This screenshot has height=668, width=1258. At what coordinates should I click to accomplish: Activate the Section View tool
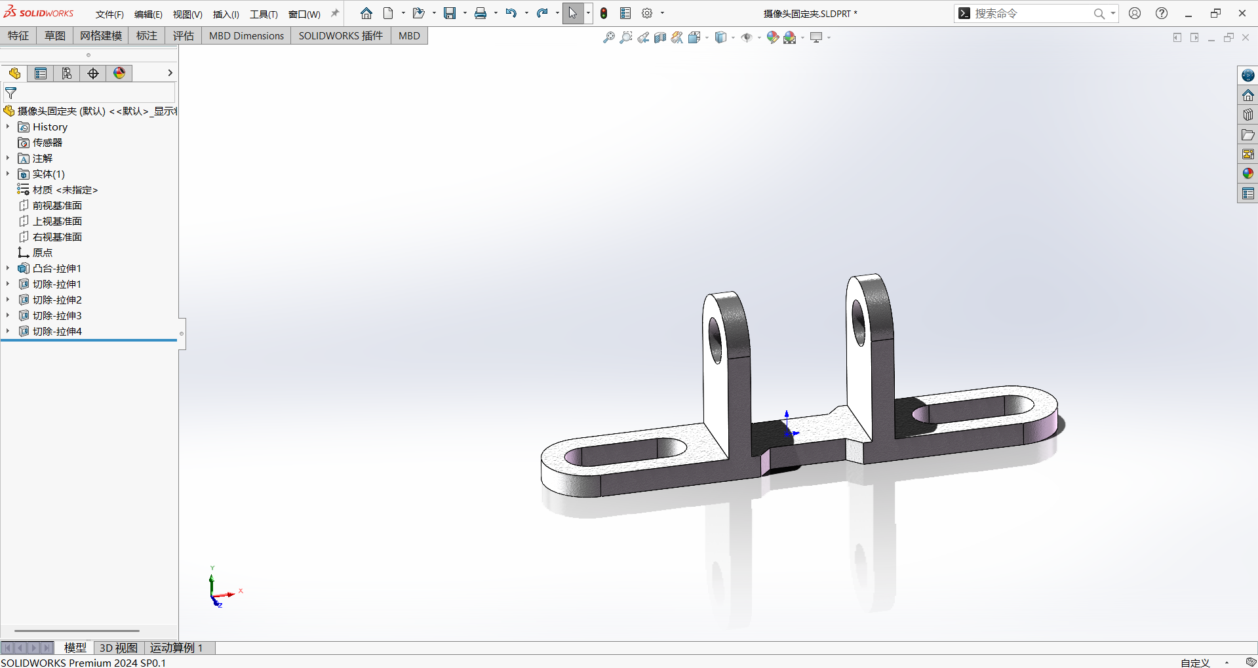click(660, 37)
